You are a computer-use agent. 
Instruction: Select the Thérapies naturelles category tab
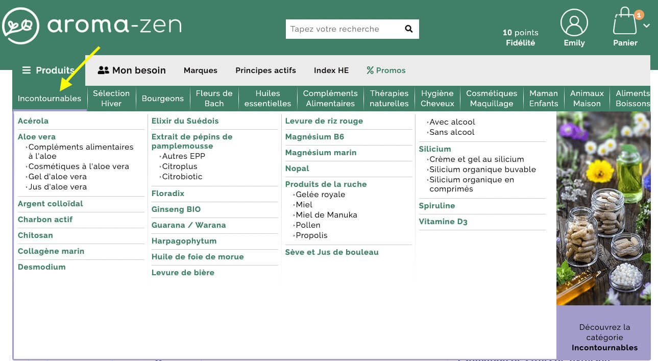tap(389, 99)
